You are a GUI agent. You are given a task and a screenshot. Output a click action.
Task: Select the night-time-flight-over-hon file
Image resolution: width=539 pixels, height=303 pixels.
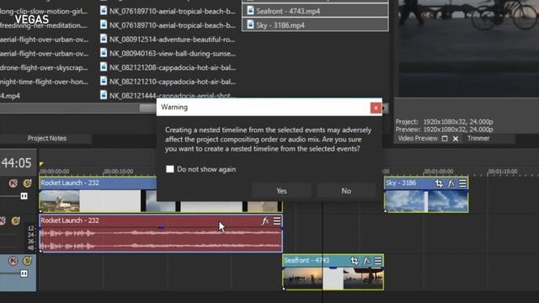44,82
